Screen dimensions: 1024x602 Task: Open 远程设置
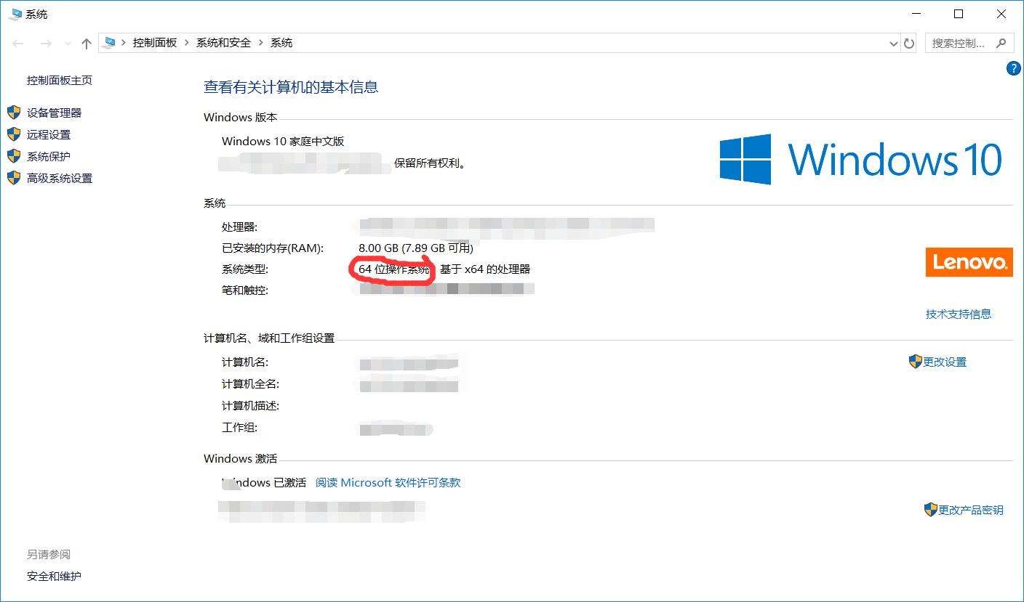pyautogui.click(x=49, y=134)
